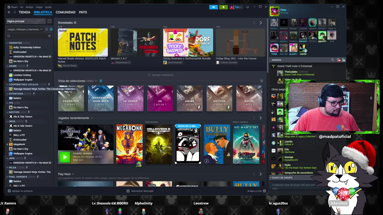Switch to the COMUNIDAD tab
This screenshot has height=215, width=383.
point(66,12)
